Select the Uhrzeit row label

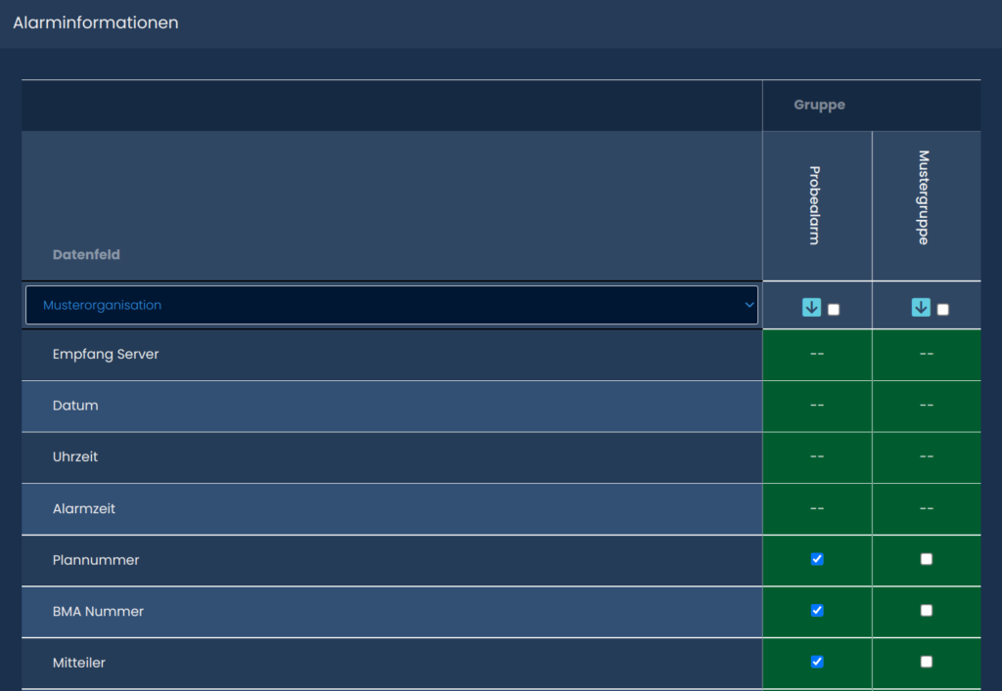[75, 456]
